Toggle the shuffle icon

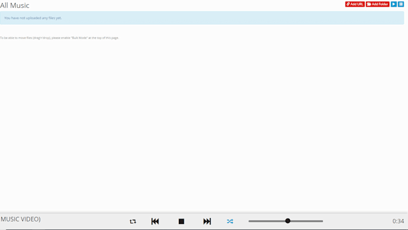(230, 222)
